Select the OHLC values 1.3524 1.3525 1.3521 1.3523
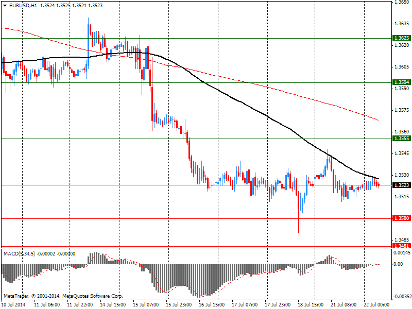412x309 pixels. click(71, 6)
